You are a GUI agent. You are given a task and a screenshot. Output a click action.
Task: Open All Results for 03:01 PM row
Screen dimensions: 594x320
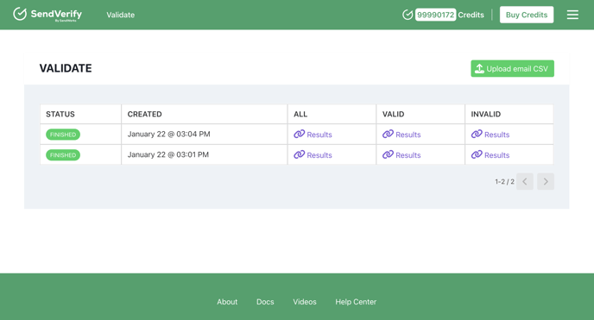point(313,154)
